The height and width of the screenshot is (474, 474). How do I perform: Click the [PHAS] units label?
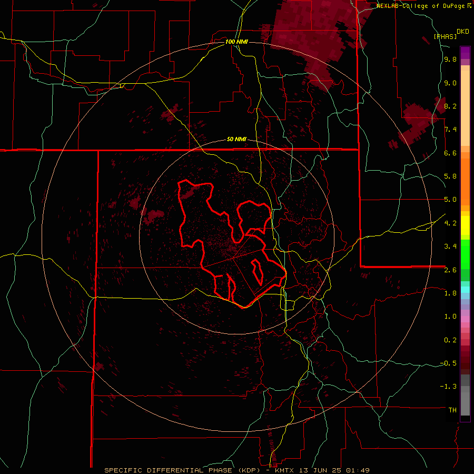pos(445,36)
